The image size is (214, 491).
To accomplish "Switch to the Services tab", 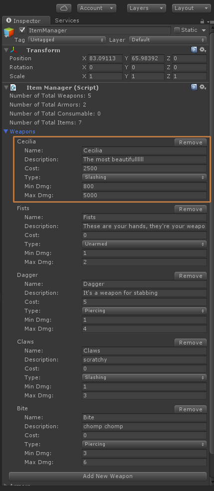I will click(67, 20).
